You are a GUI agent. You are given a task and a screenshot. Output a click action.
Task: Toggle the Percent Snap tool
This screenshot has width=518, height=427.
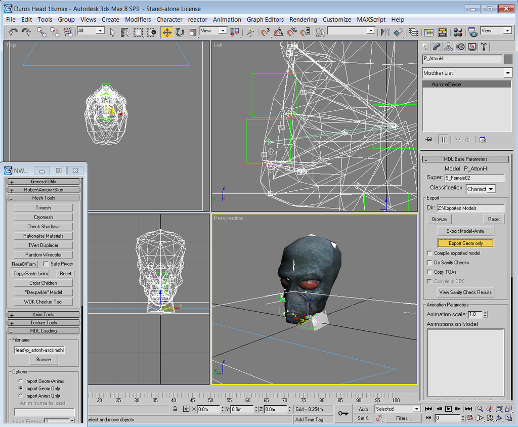point(292,32)
